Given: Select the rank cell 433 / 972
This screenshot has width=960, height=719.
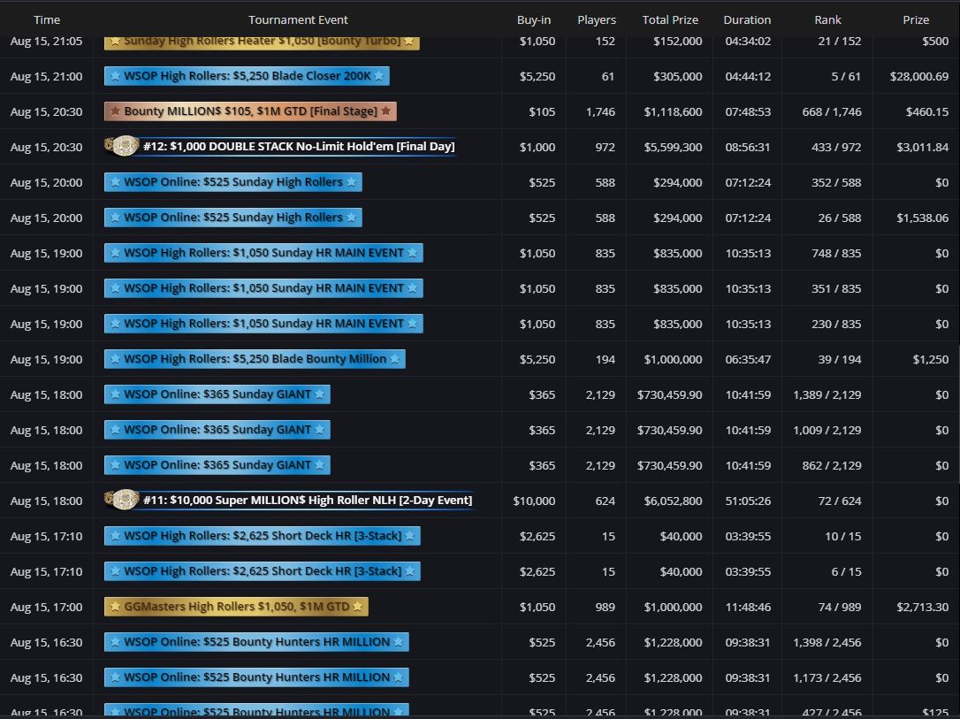Looking at the screenshot, I should (x=835, y=147).
